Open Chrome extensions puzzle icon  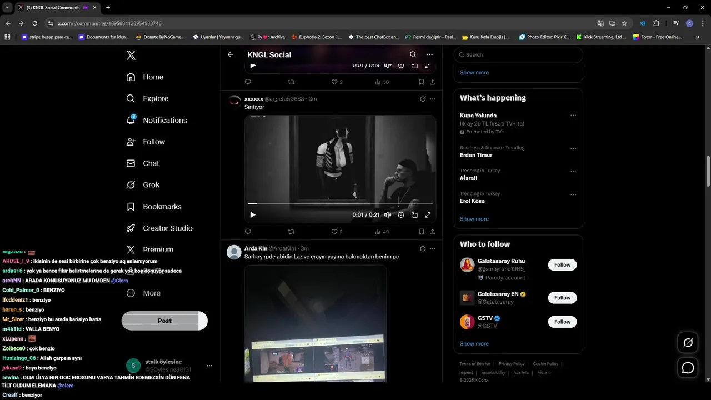(x=657, y=23)
